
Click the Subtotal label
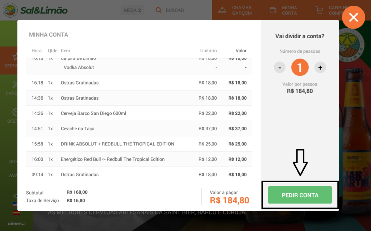click(35, 193)
